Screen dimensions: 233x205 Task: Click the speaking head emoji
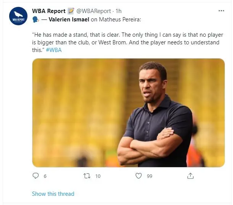(36, 20)
